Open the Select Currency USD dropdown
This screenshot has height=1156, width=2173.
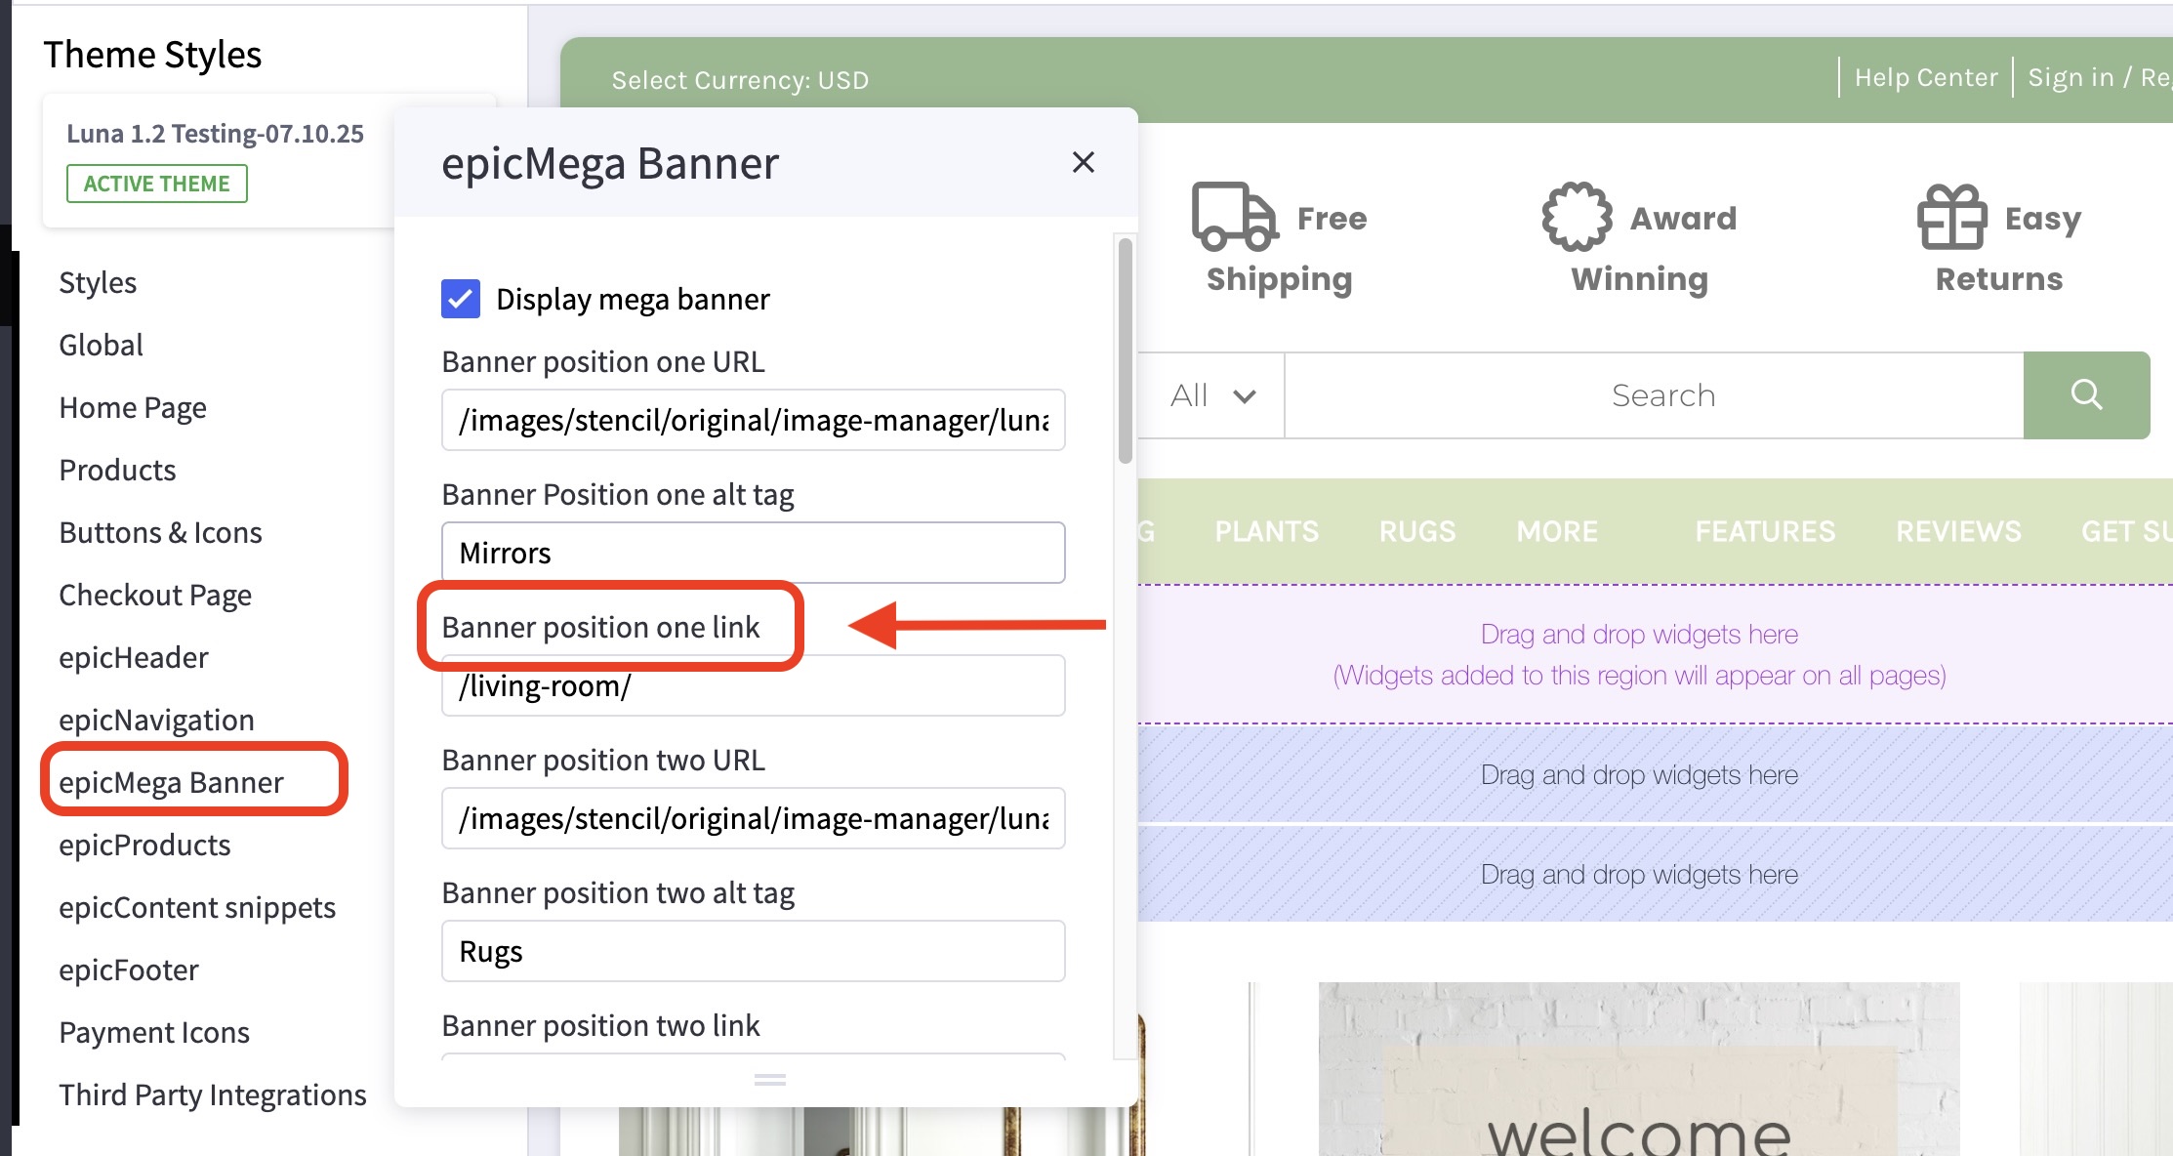tap(740, 79)
